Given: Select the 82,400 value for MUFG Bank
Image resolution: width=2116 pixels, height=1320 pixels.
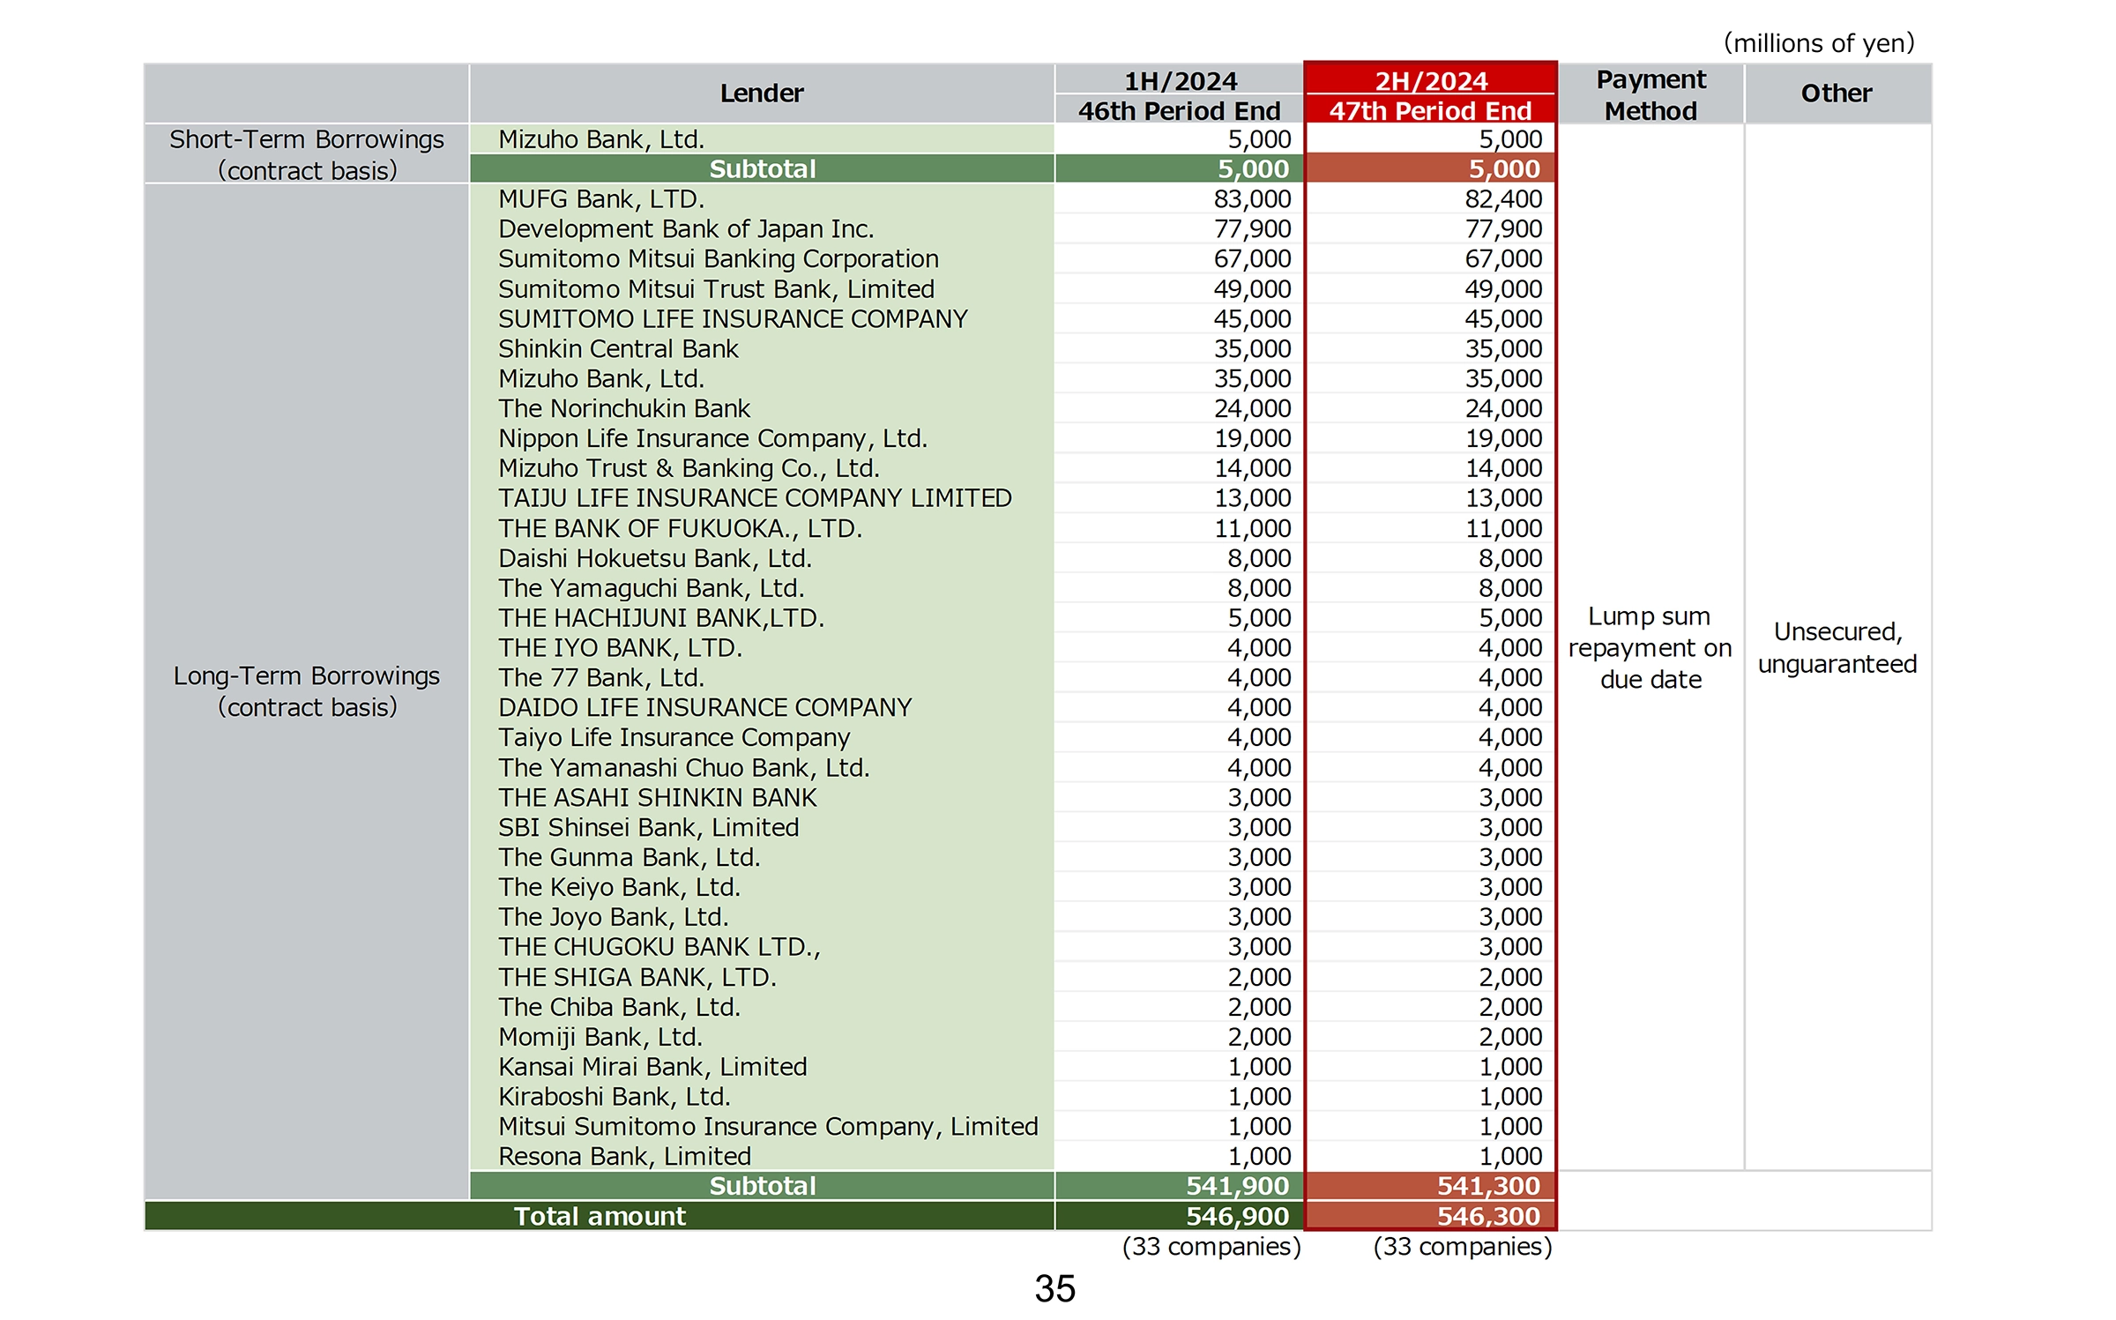Looking at the screenshot, I should click(1503, 199).
